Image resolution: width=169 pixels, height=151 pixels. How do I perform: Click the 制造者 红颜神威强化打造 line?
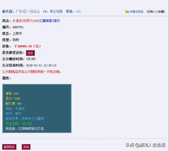25,129
